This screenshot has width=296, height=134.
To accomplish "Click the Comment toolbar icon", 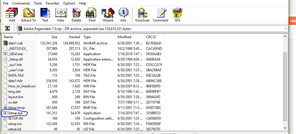I will pyautogui.click(x=161, y=15).
